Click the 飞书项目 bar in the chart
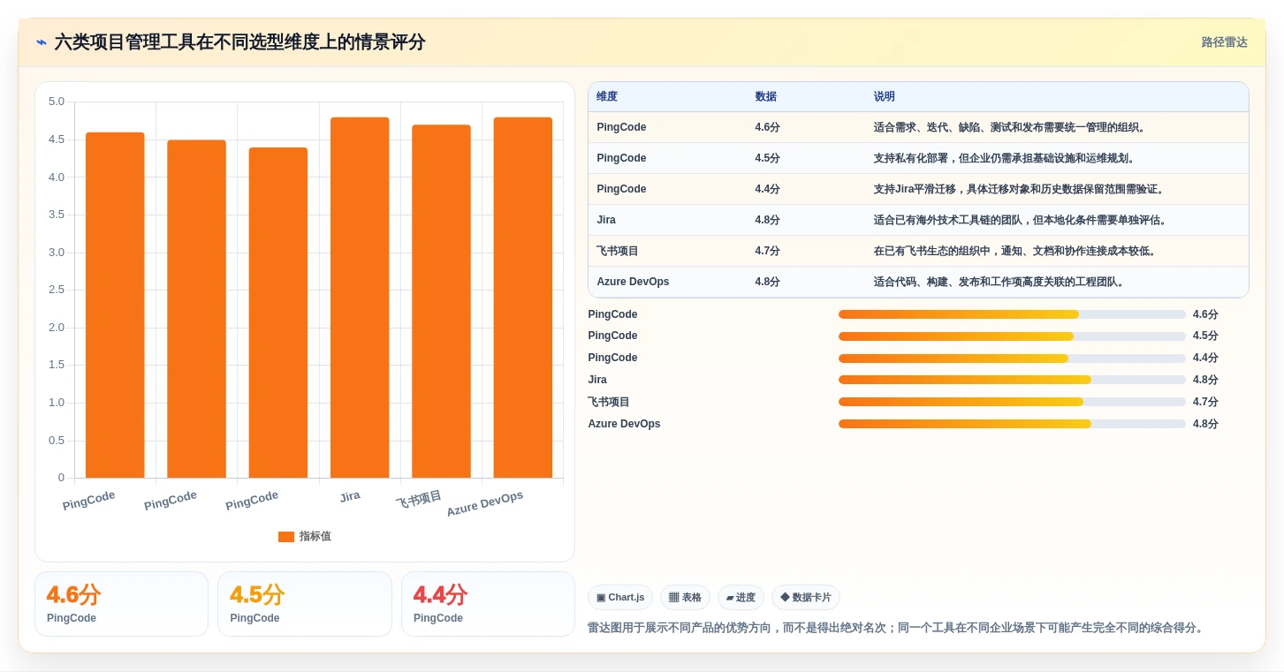Image resolution: width=1284 pixels, height=672 pixels. click(441, 301)
